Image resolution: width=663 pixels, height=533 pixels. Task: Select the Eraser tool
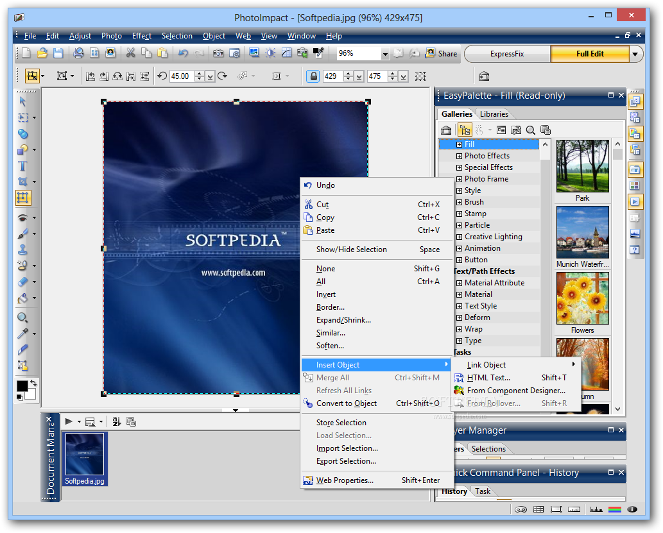[22, 282]
